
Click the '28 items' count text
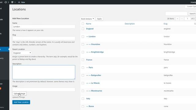171,19
